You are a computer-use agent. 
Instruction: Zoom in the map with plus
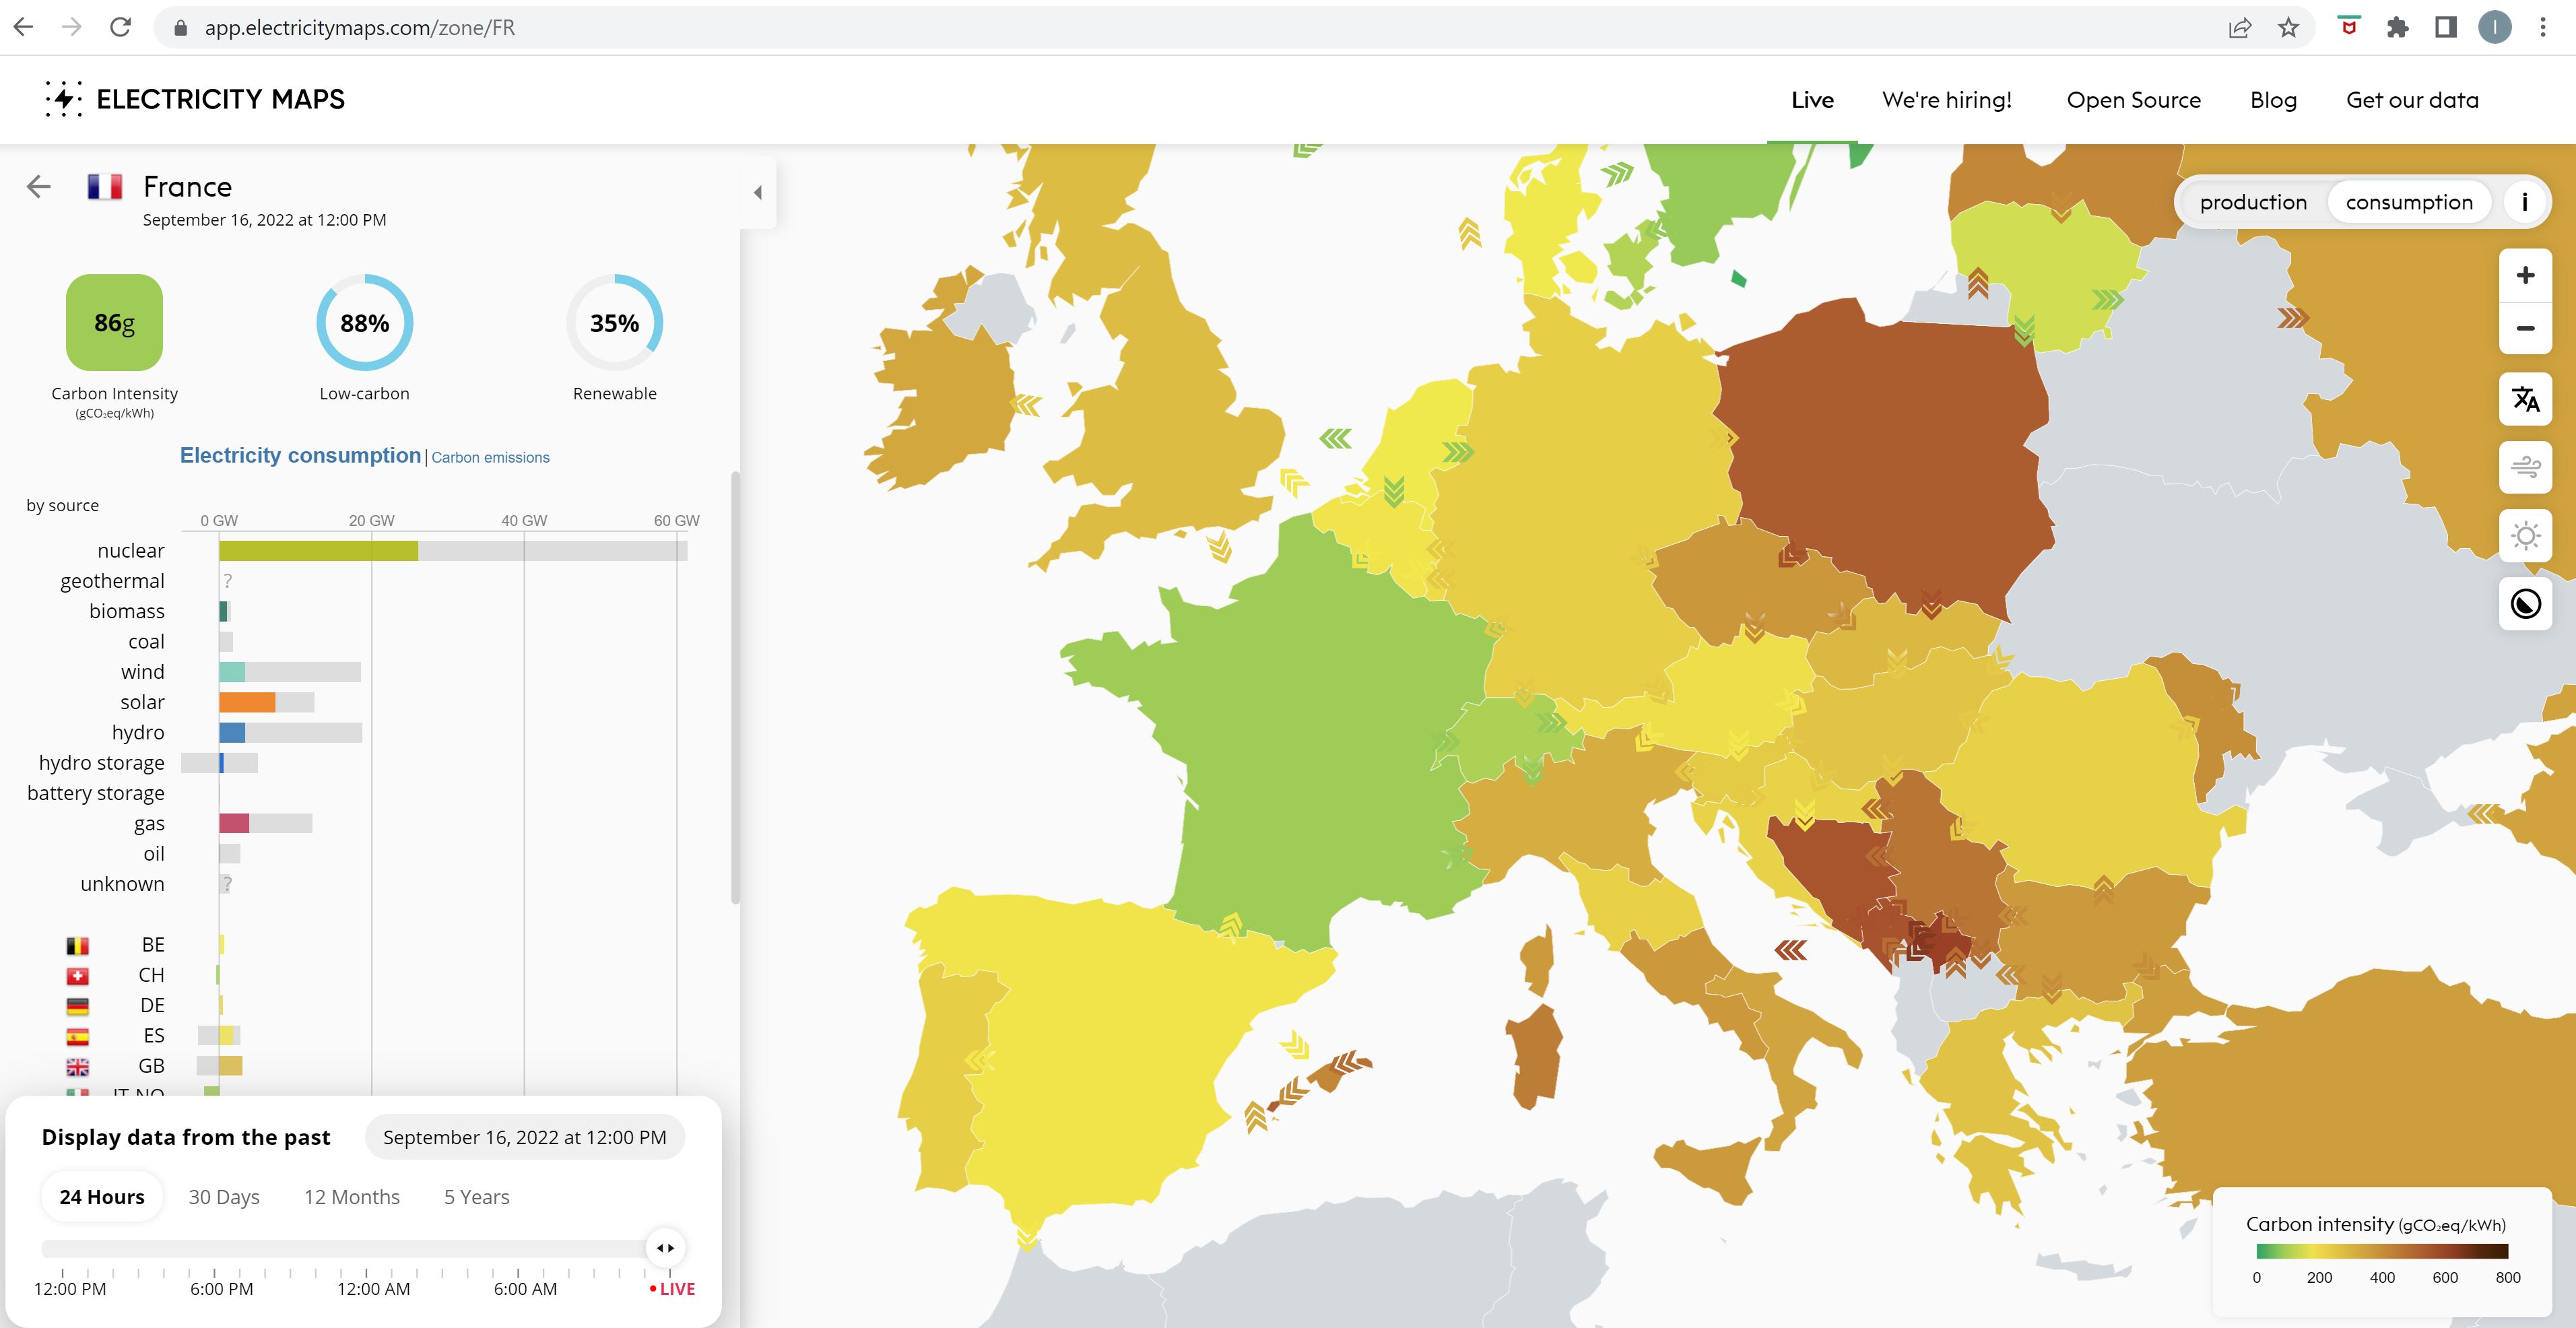(2525, 275)
